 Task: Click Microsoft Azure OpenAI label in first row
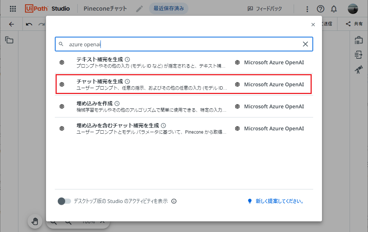(x=274, y=62)
